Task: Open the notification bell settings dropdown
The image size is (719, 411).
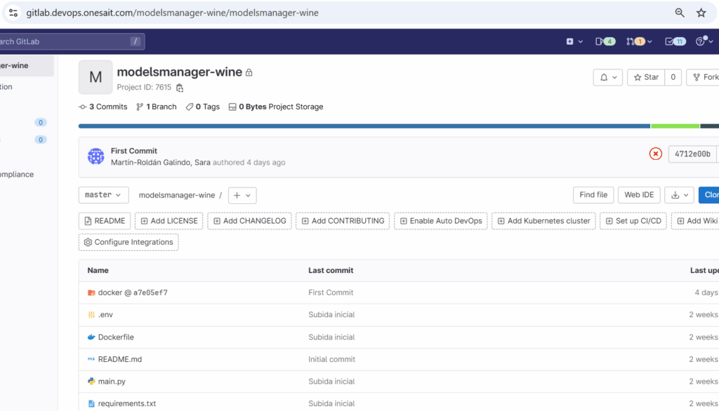Action: (x=607, y=77)
